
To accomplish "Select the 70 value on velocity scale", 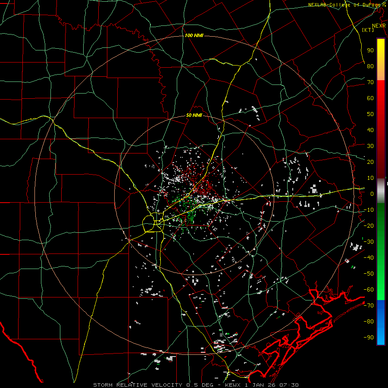I will (x=370, y=82).
